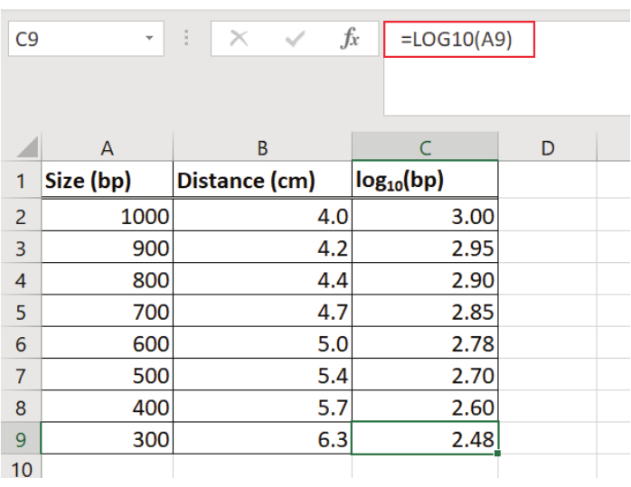The height and width of the screenshot is (487, 631).
Task: Select row 9 header
Action: [20, 438]
